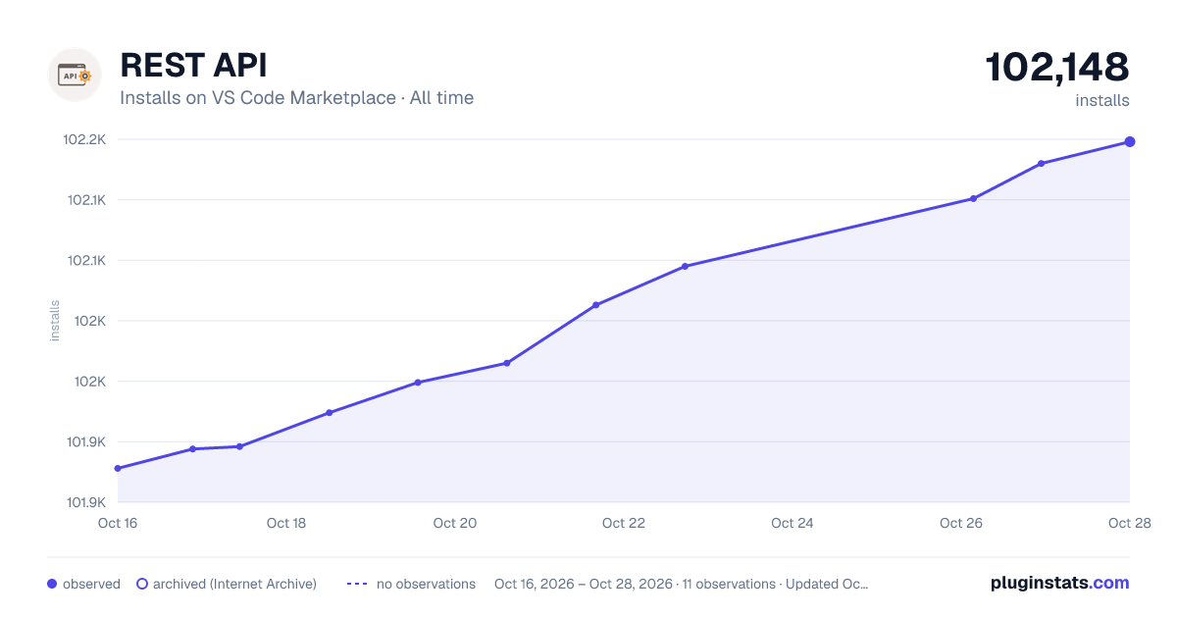Click the final large data point on Oct 28
Screen dimensions: 1177x618
(1130, 142)
